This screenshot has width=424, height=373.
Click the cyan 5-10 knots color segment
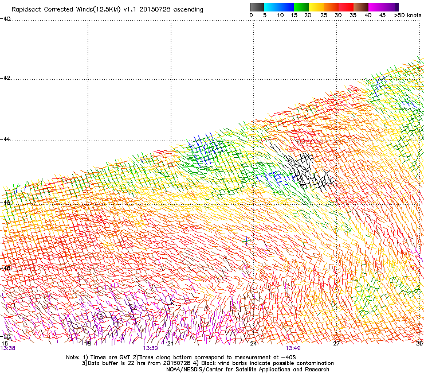point(272,7)
